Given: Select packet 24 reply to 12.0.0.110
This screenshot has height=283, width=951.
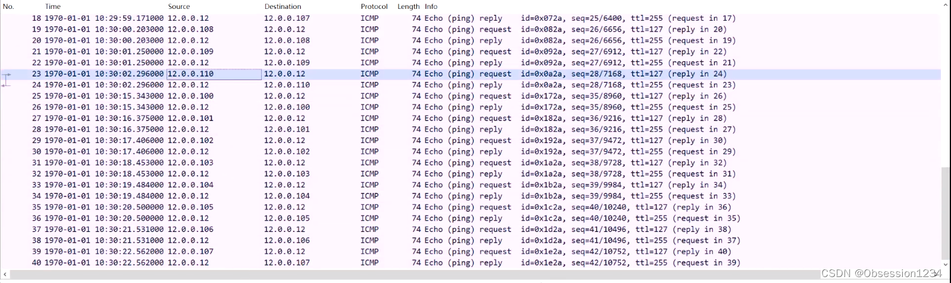Looking at the screenshot, I should (470, 85).
